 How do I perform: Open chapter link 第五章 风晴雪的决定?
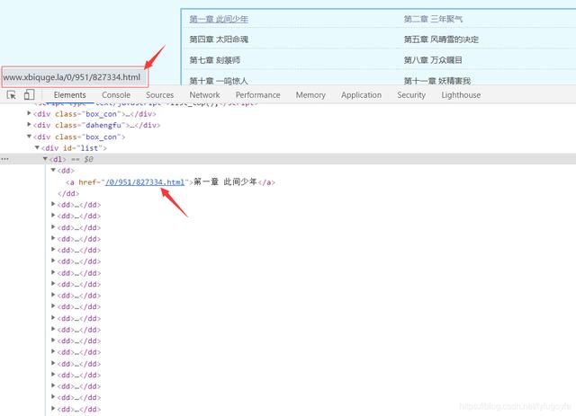point(441,40)
